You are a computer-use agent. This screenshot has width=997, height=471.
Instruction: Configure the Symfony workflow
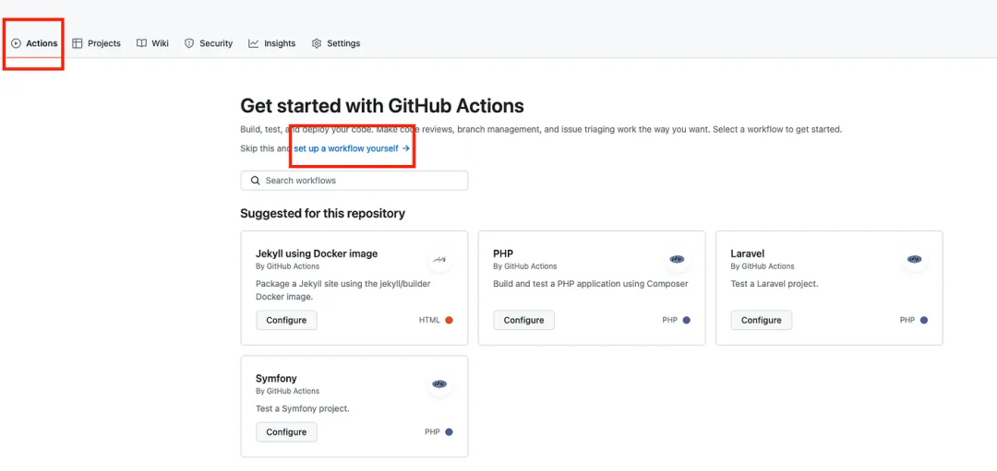coord(286,431)
